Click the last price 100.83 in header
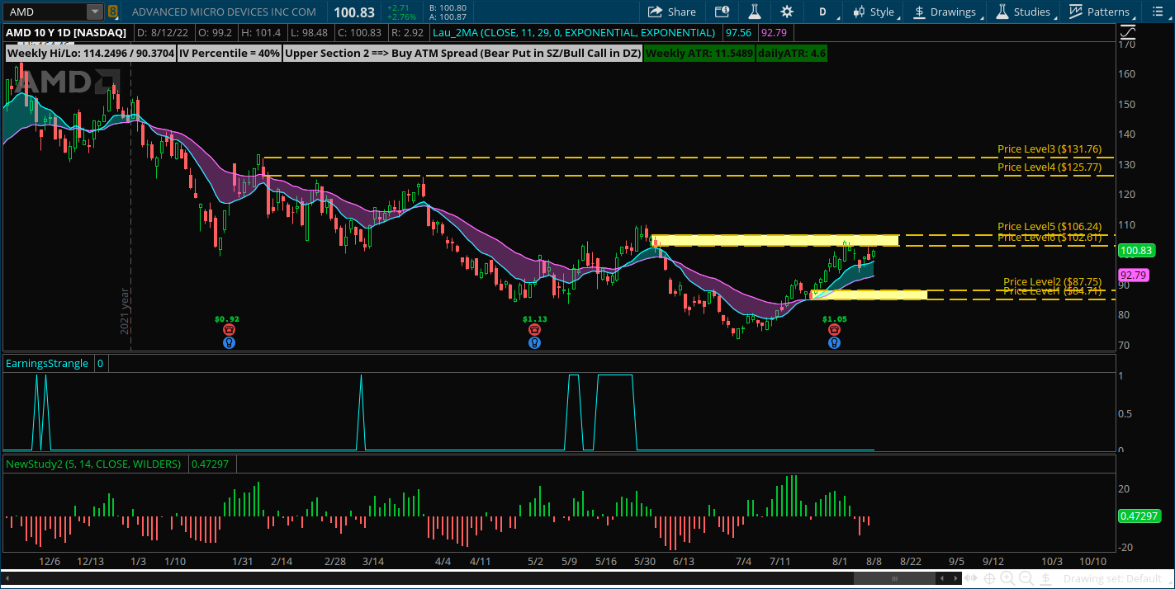Image resolution: width=1175 pixels, height=589 pixels. pyautogui.click(x=353, y=12)
